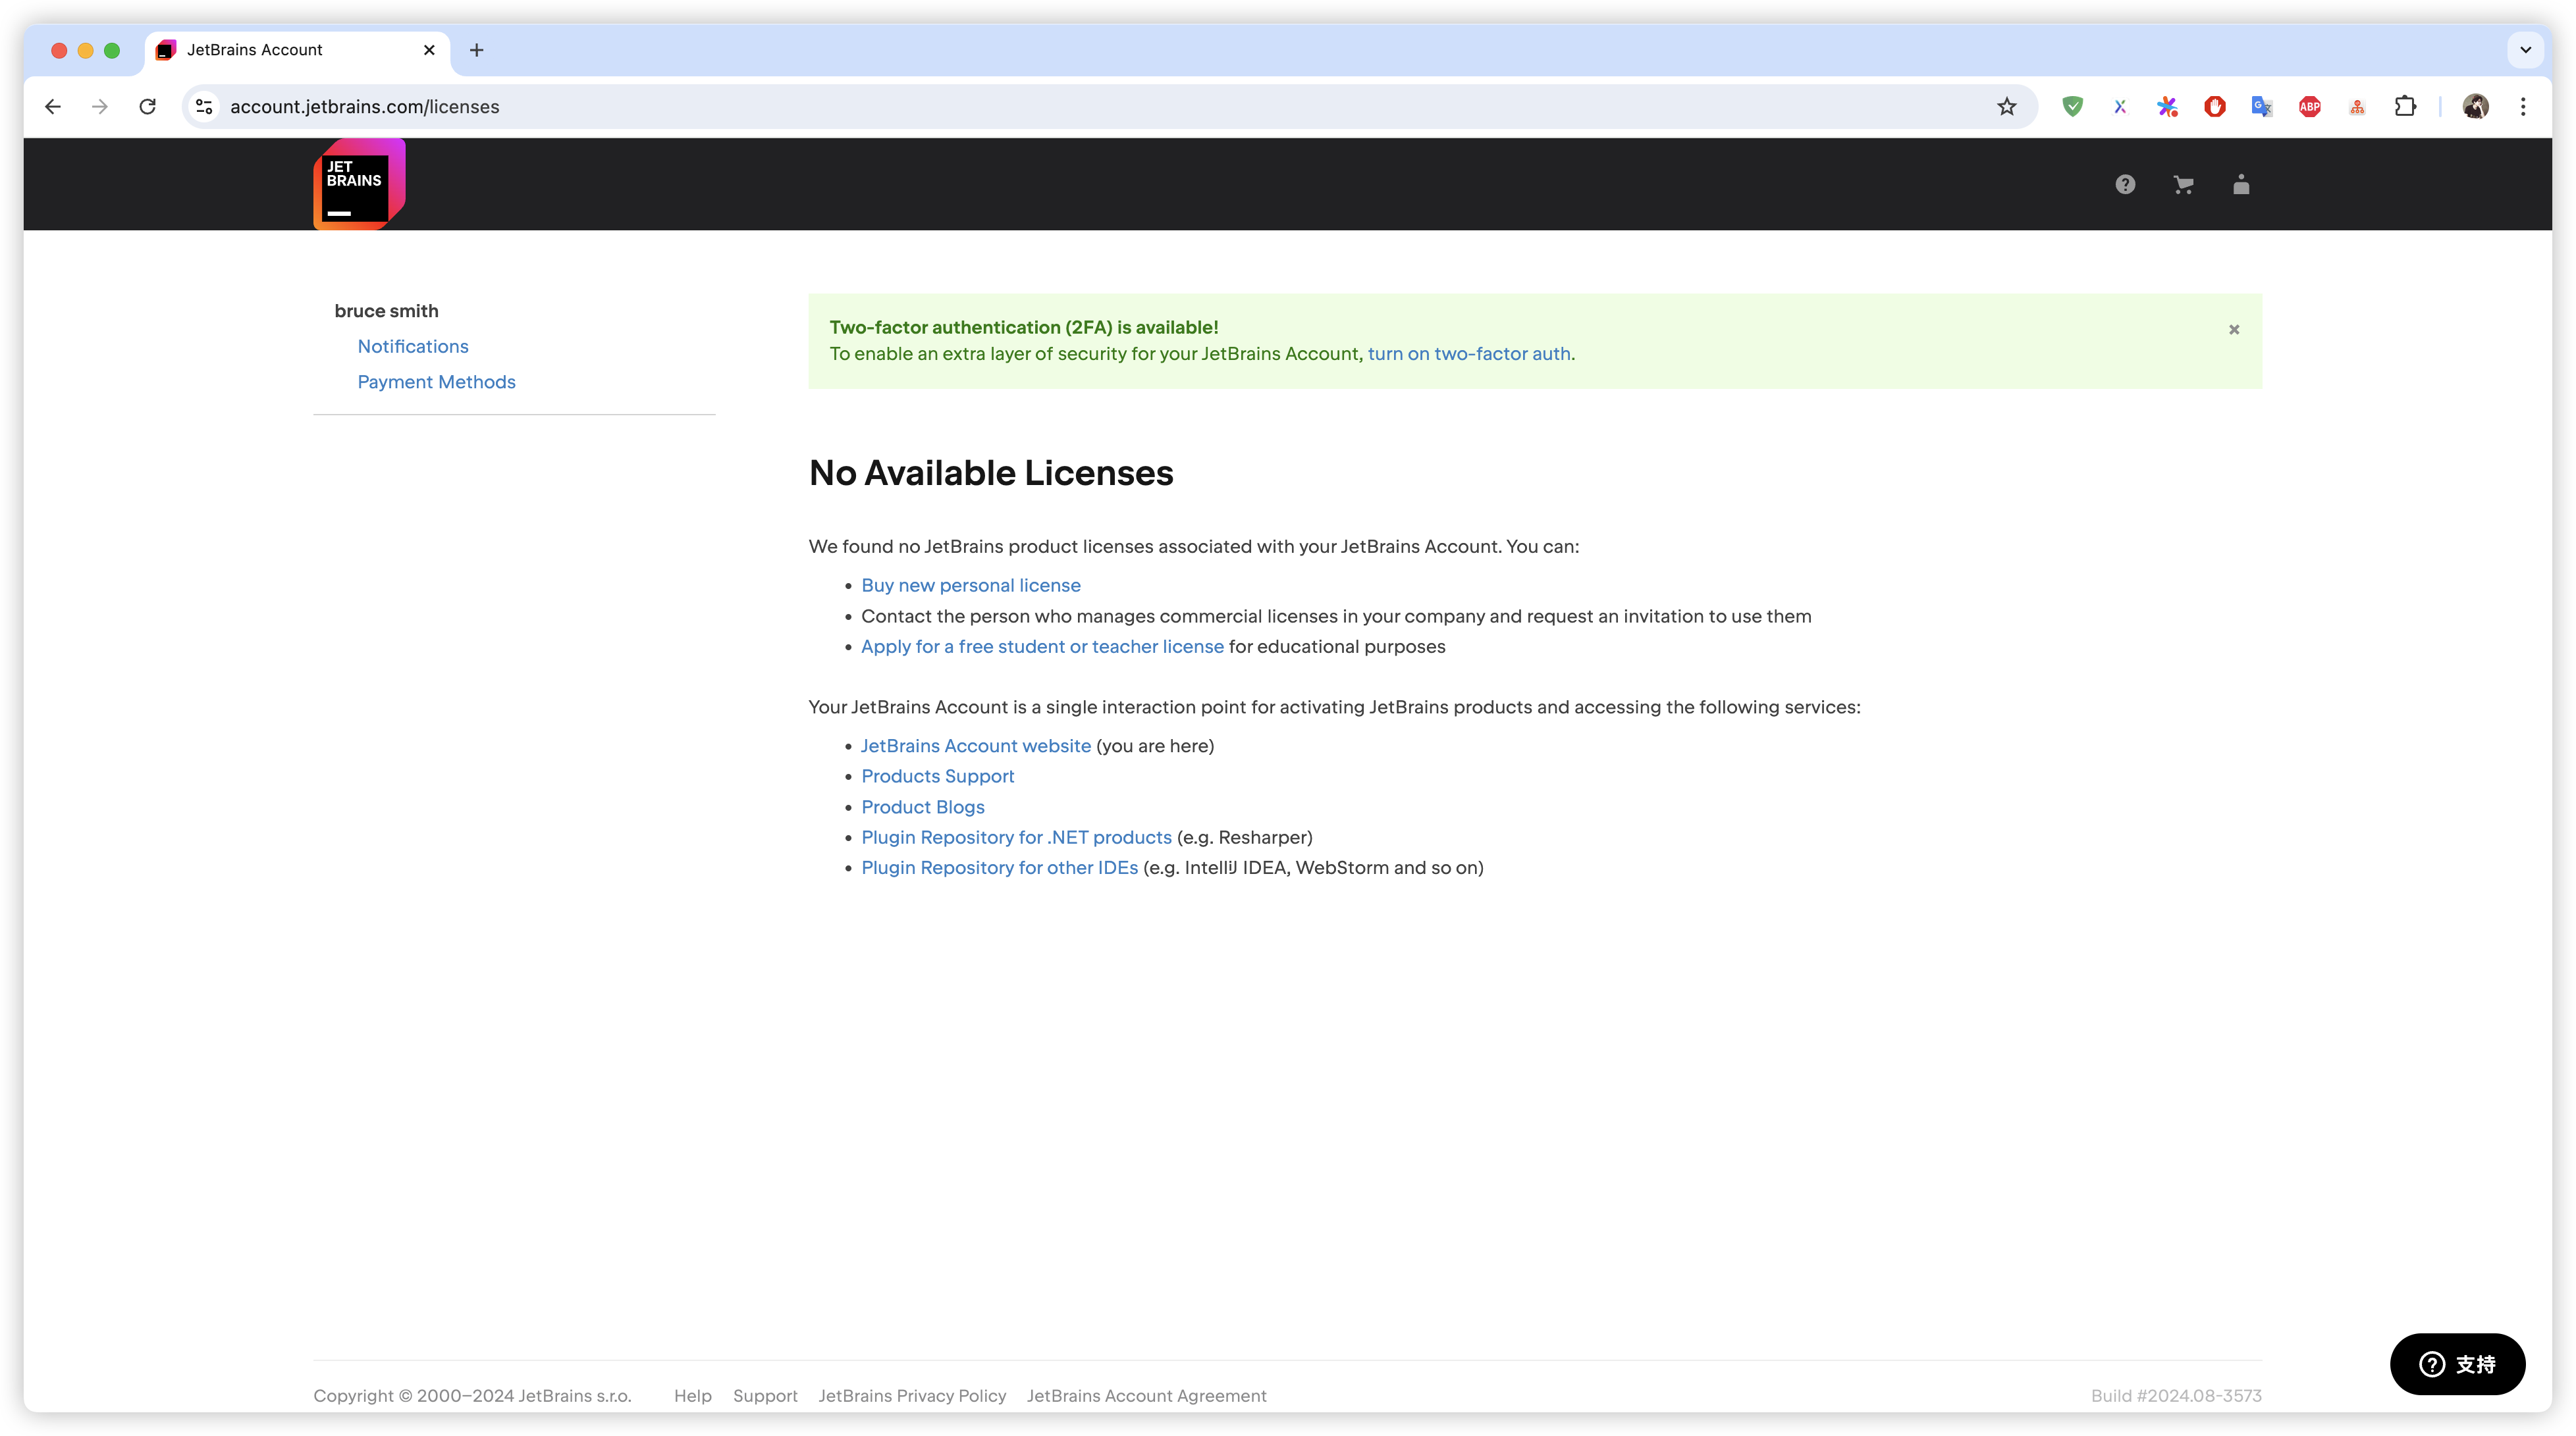Screen dimensions: 2576x1436
Task: Click turn on two-factor auth link
Action: (x=1468, y=354)
